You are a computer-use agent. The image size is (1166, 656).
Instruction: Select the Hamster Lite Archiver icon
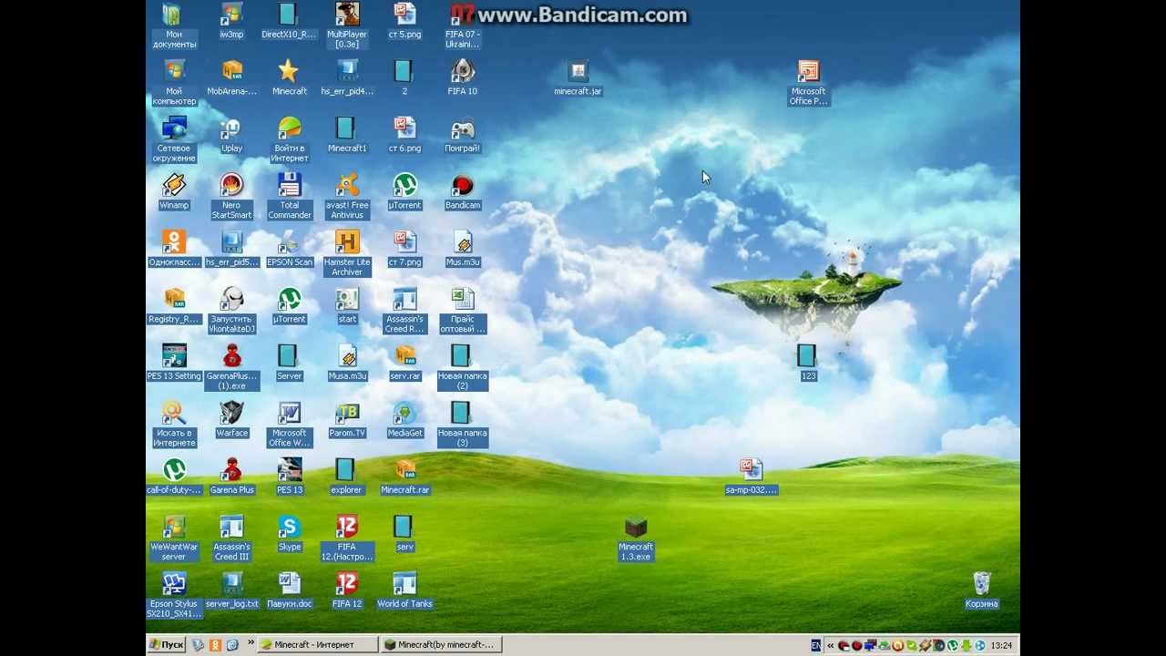coord(347,242)
